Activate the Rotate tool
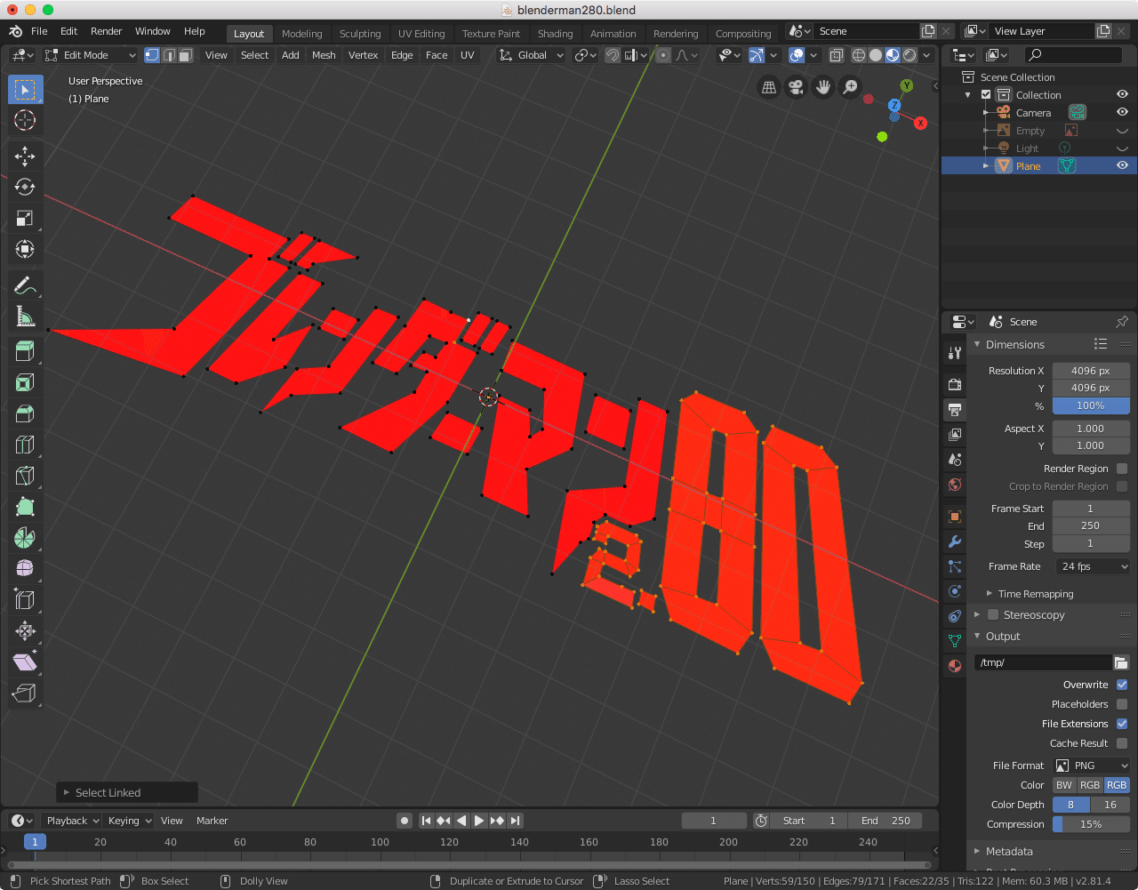 click(x=25, y=187)
